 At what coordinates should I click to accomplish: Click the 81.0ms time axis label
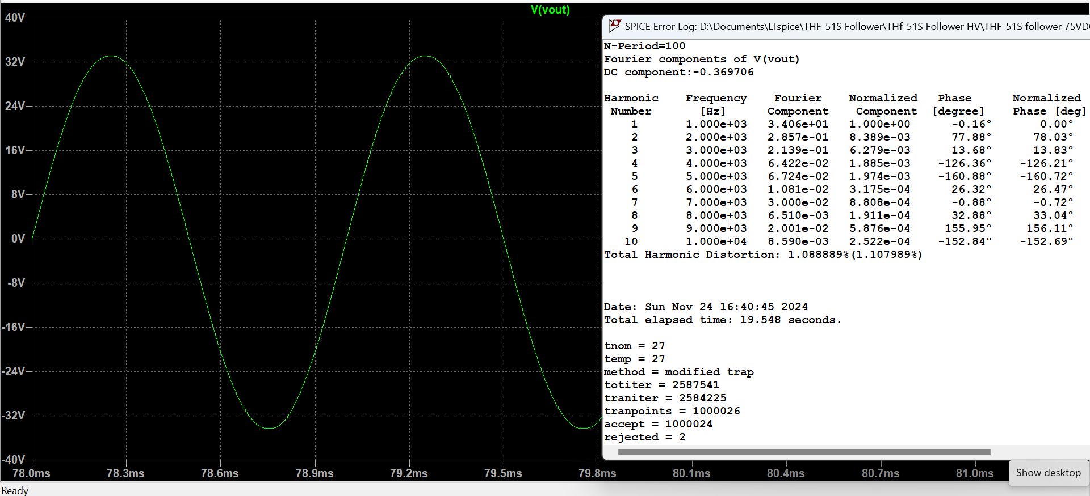(x=975, y=473)
